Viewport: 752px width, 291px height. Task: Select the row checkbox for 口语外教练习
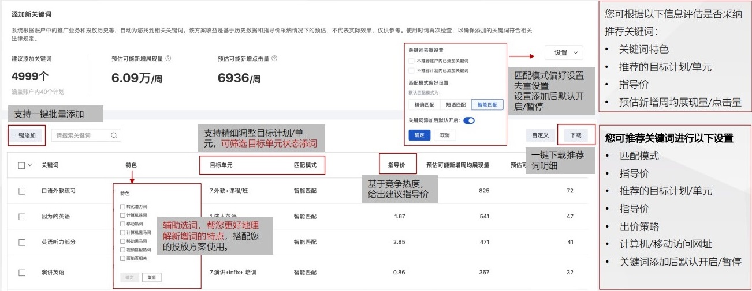click(22, 191)
